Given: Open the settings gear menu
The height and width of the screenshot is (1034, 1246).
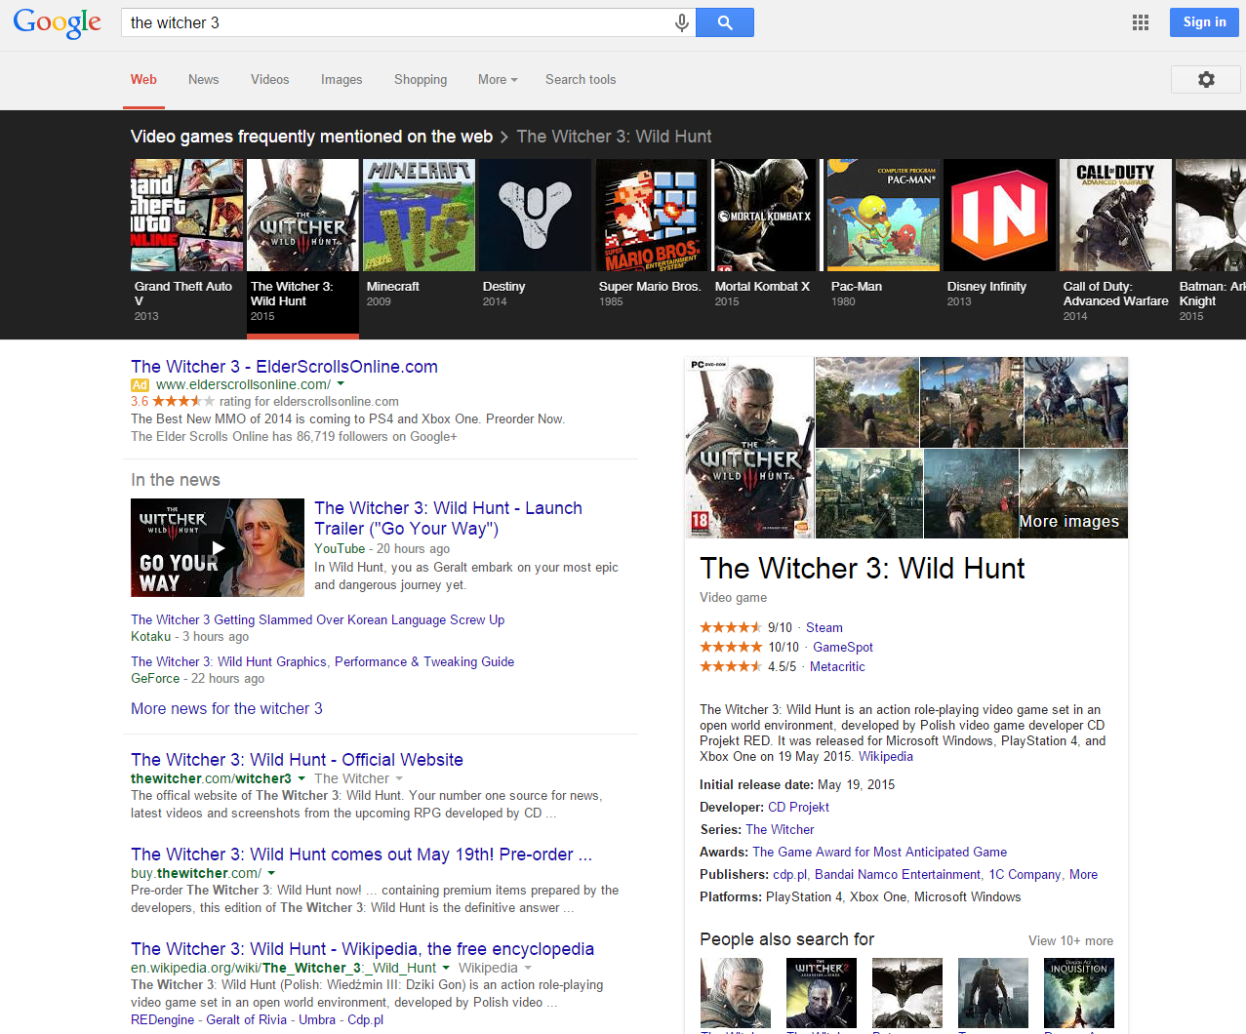Looking at the screenshot, I should tap(1205, 80).
